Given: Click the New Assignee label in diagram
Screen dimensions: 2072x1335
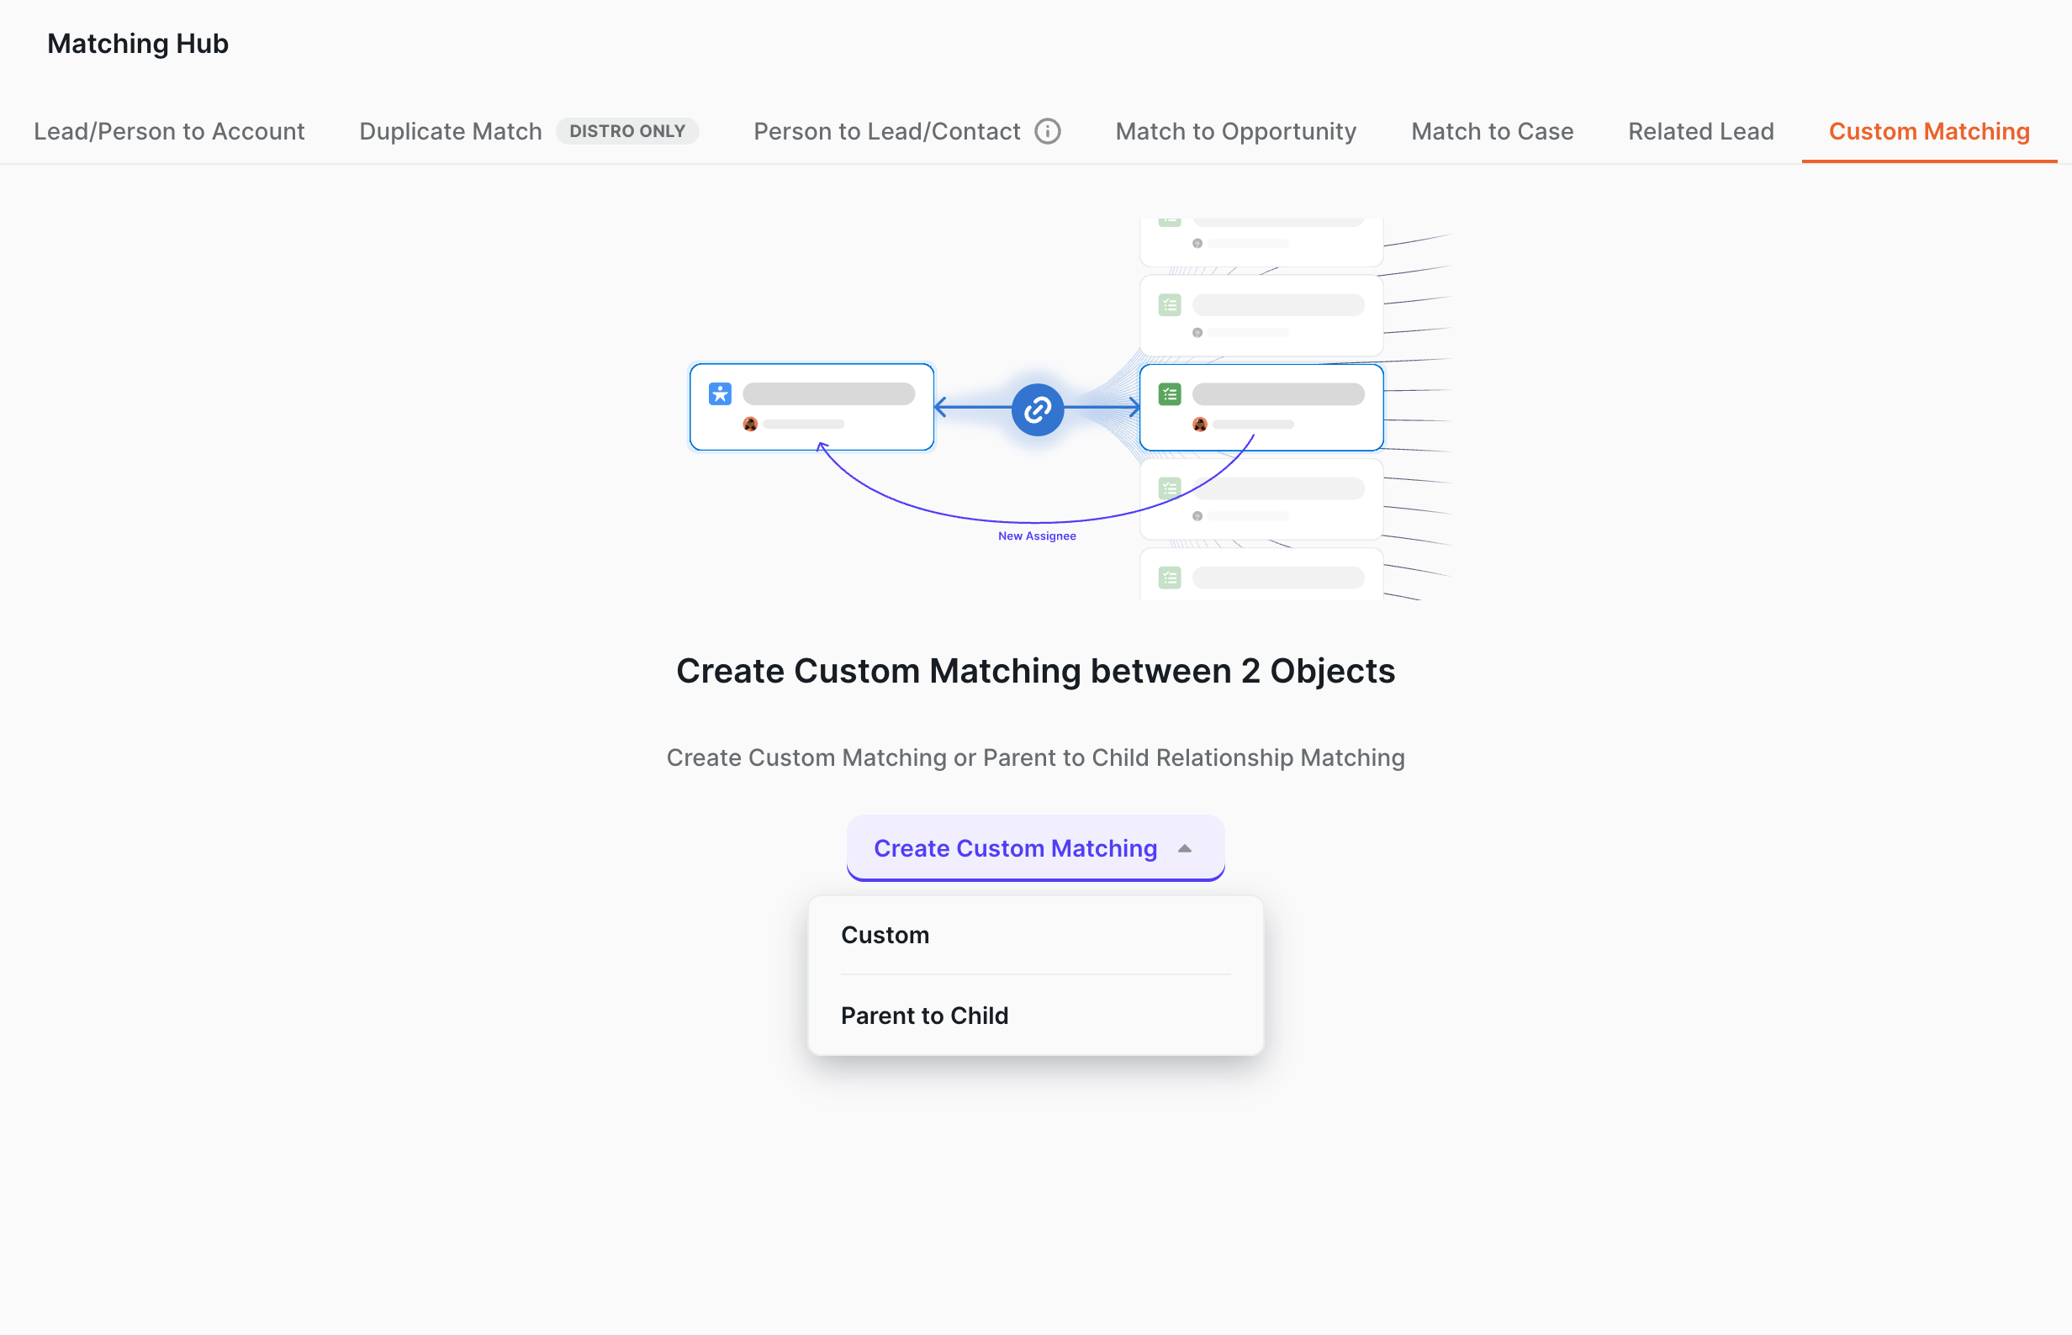Looking at the screenshot, I should click(1036, 536).
